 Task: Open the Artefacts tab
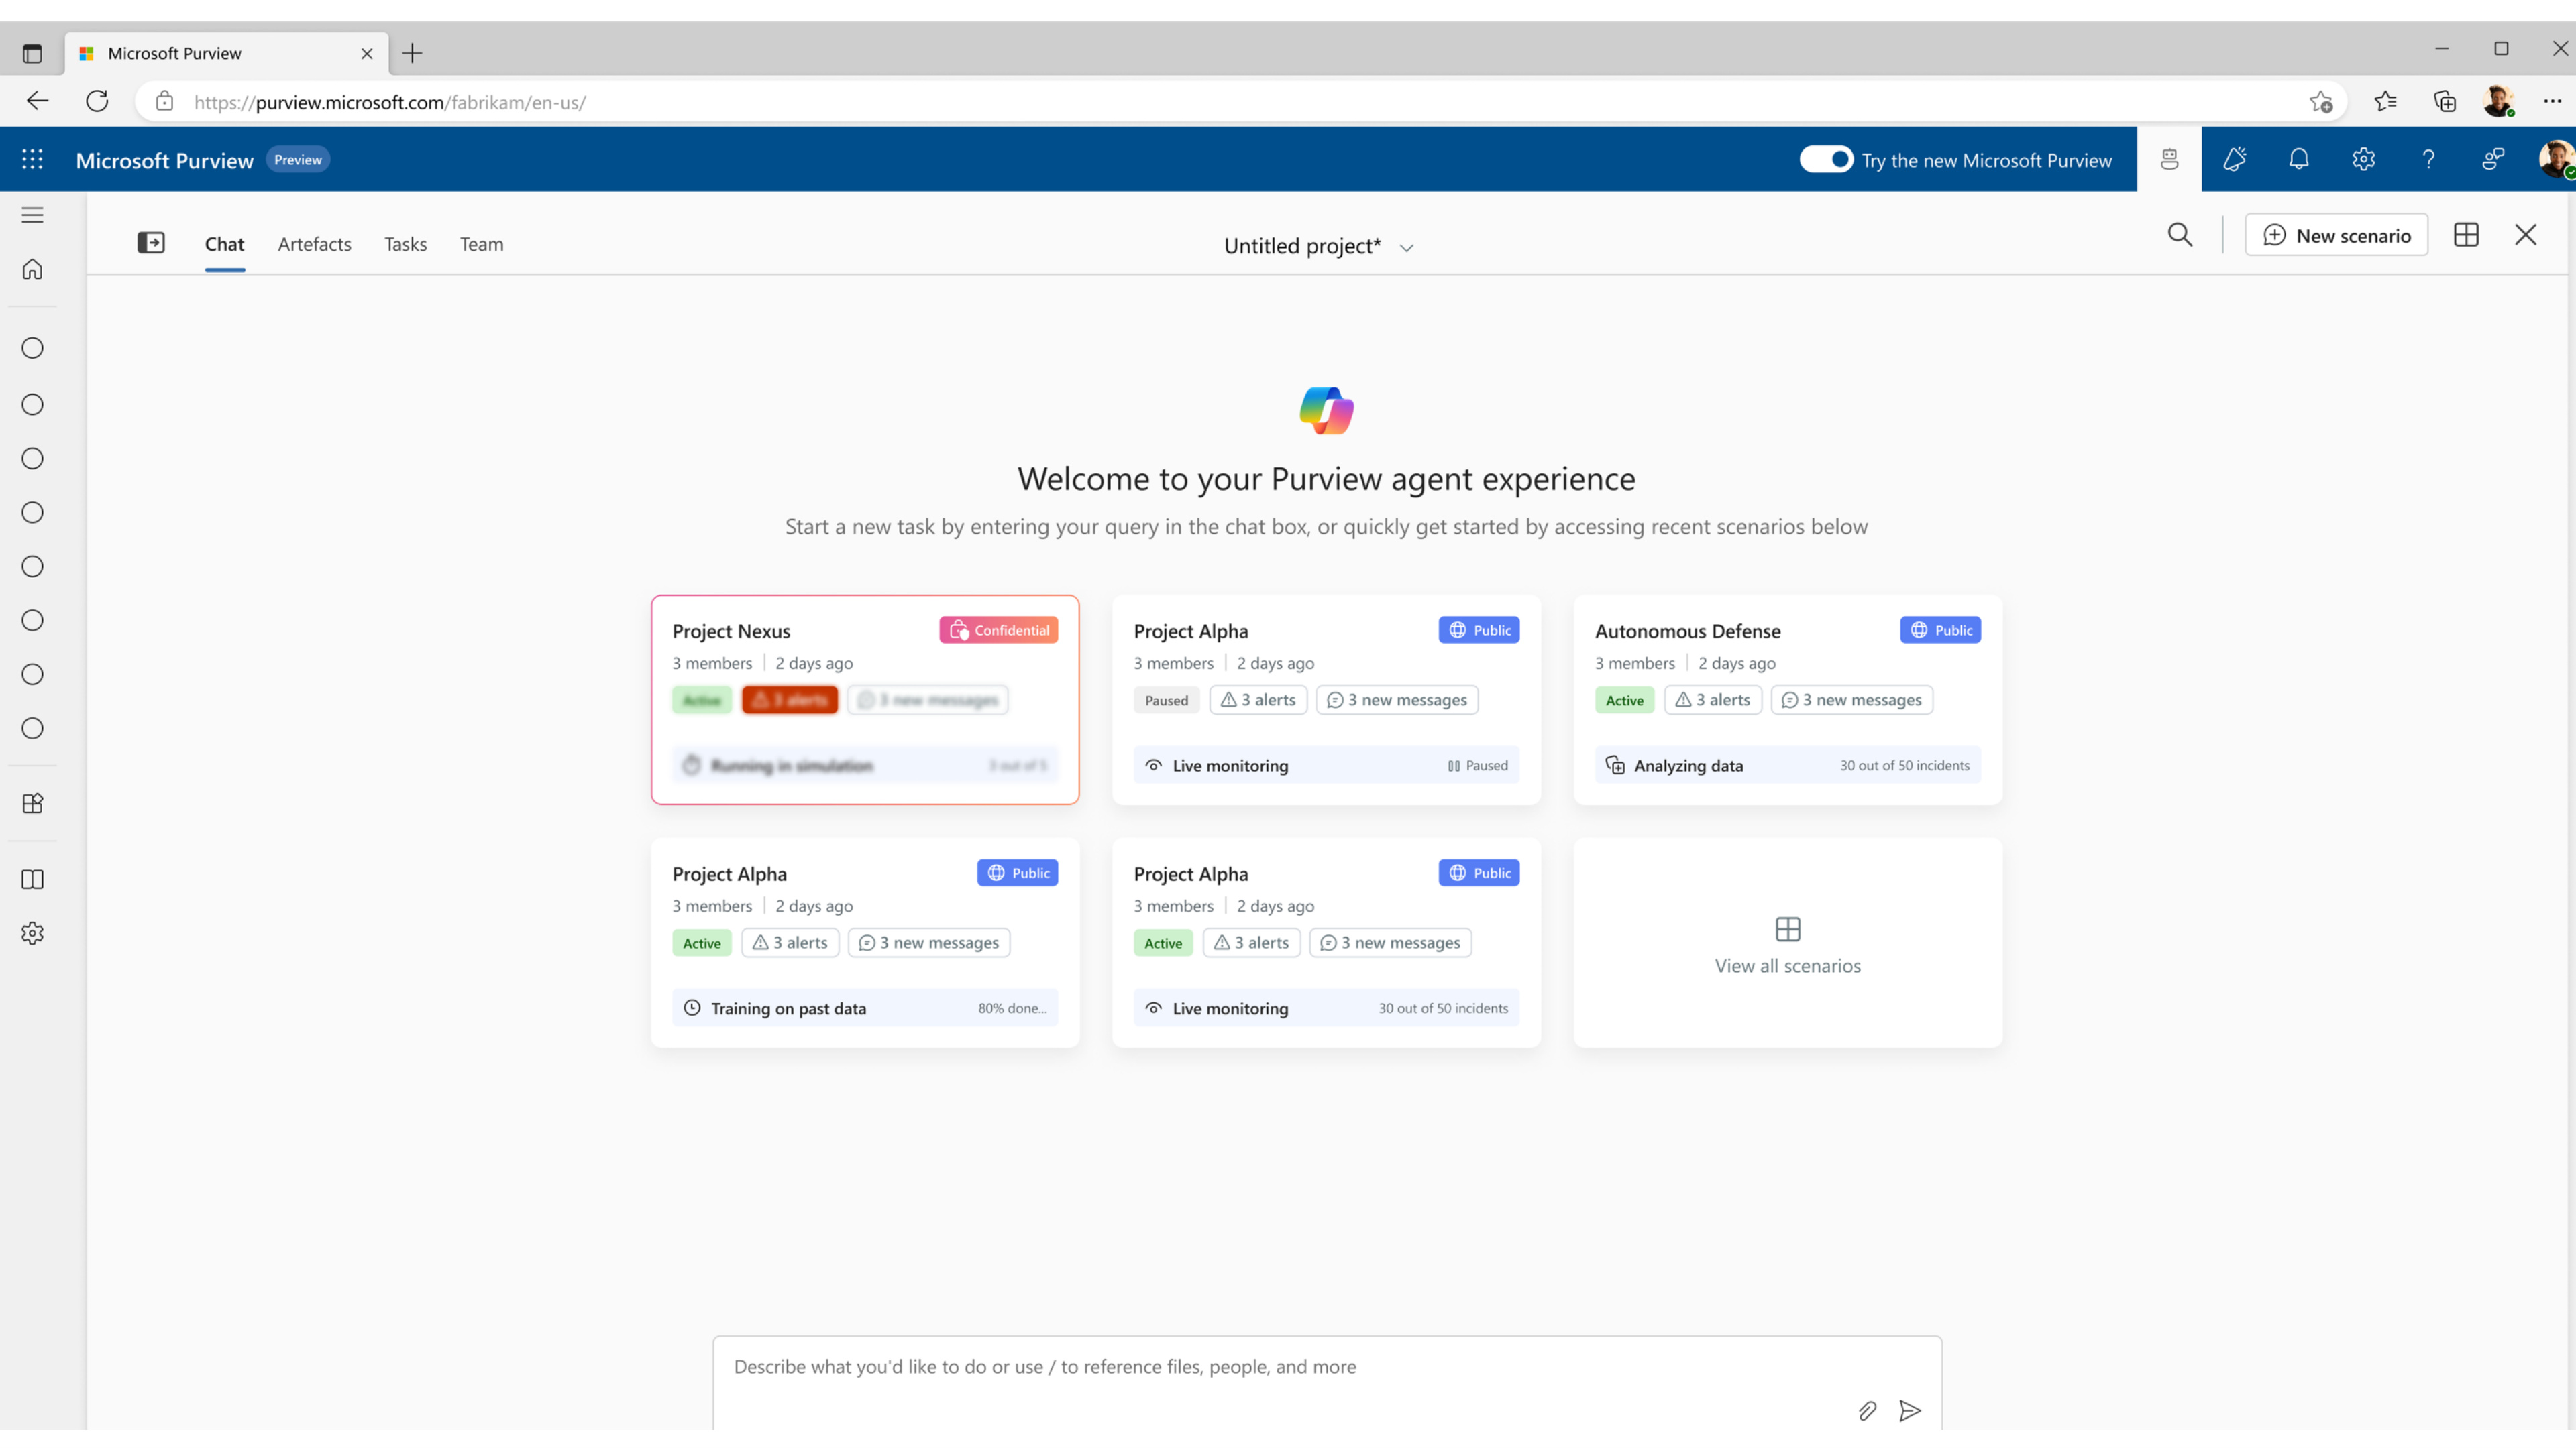(x=314, y=244)
